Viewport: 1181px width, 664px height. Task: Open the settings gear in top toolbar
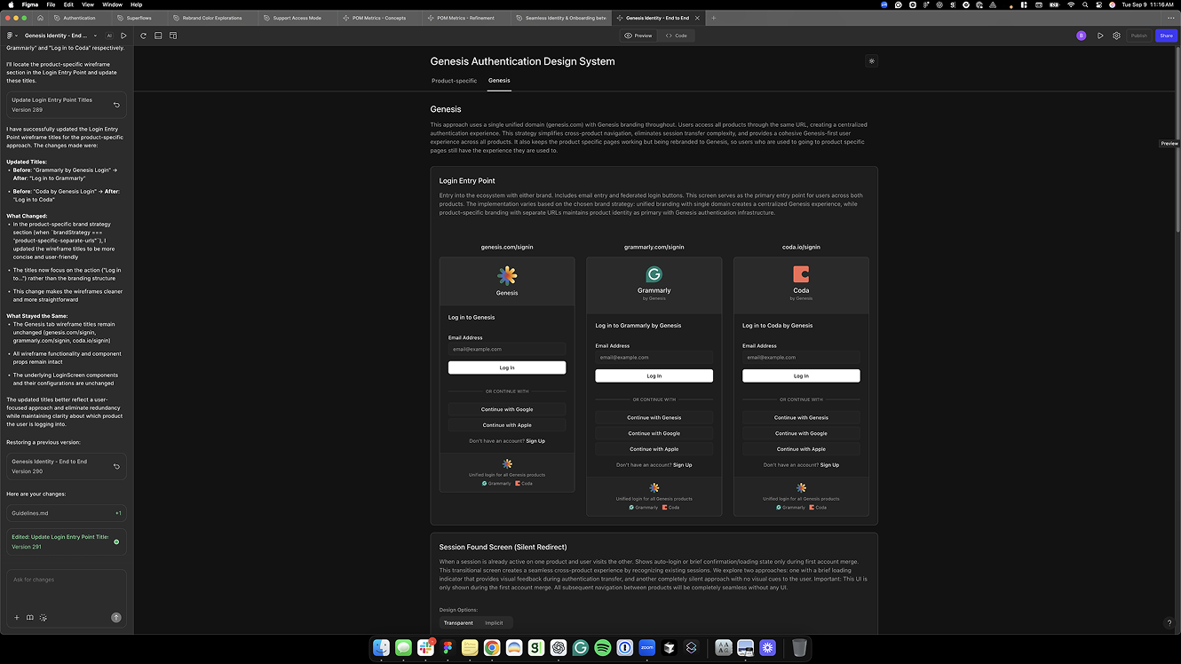pyautogui.click(x=1116, y=36)
